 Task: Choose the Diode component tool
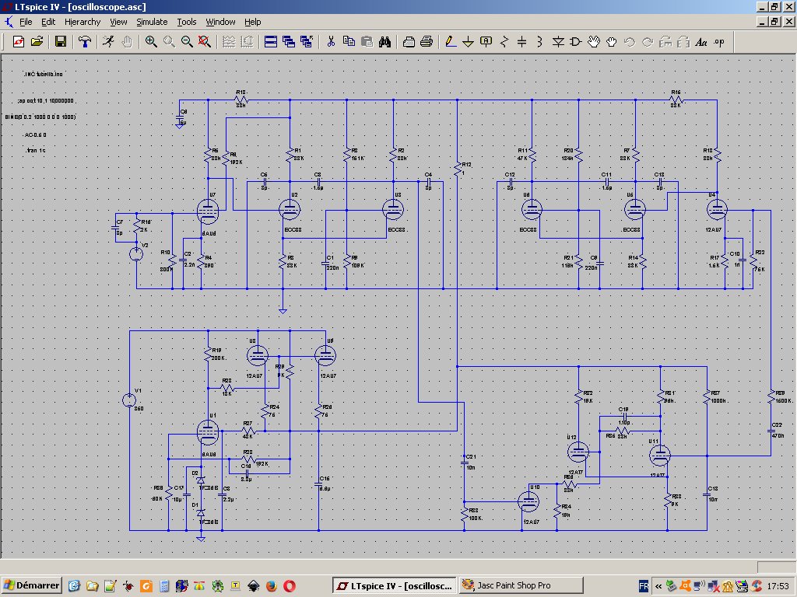point(558,42)
